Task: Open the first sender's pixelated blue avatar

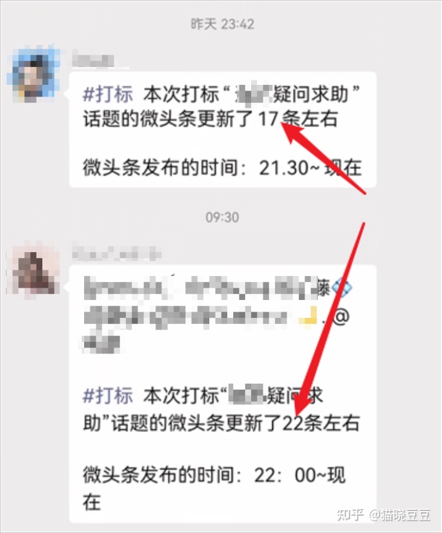Action: coord(33,75)
